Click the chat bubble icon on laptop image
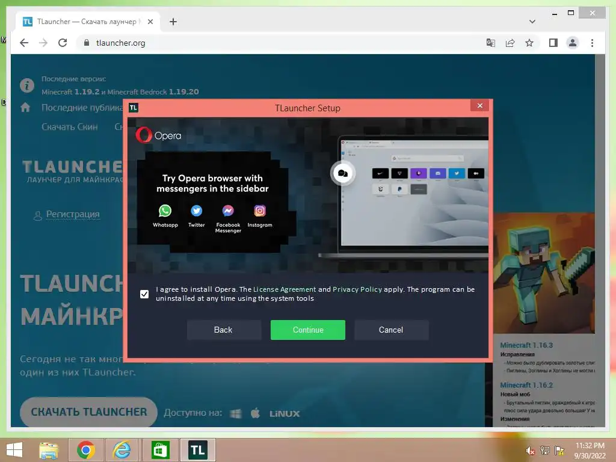The width and height of the screenshot is (616, 462). coord(342,173)
